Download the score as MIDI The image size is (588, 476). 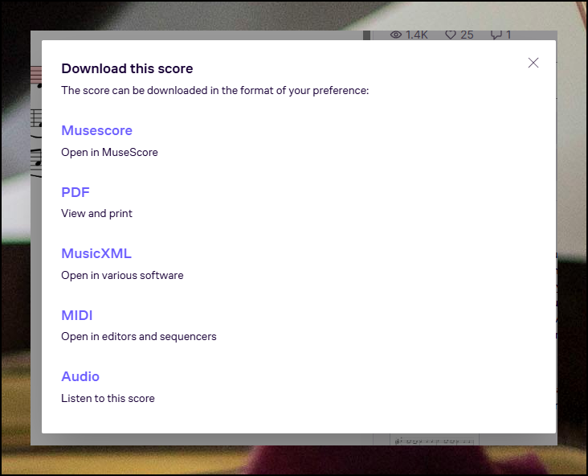click(77, 315)
